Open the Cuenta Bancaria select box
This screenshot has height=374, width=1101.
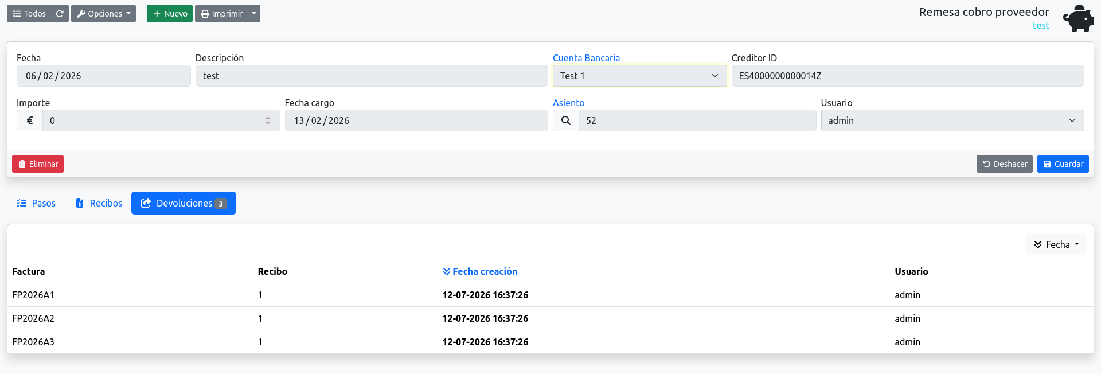[x=640, y=76]
